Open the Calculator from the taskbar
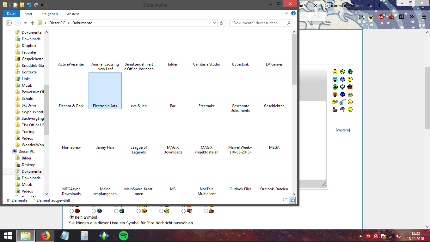Viewport: 430px width, 242px height. (84, 235)
